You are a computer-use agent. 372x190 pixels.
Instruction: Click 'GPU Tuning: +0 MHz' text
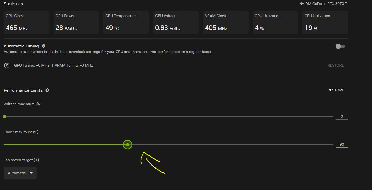32,65
